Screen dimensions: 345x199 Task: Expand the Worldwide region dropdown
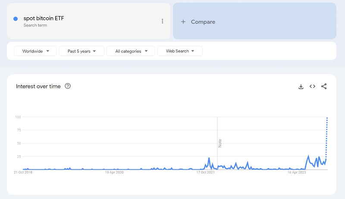pos(36,51)
